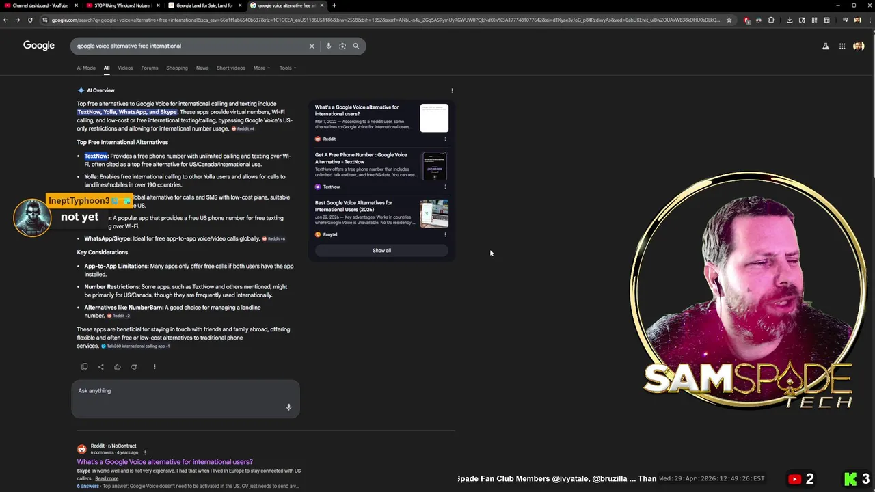
Task: Search by image with the Lens icon
Action: (342, 46)
